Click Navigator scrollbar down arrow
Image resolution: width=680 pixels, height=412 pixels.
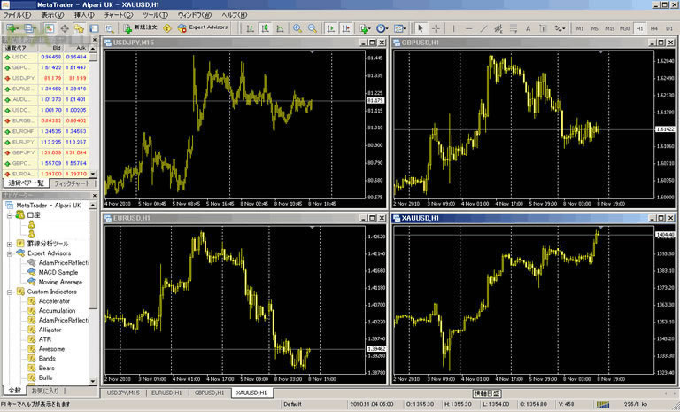(93, 381)
